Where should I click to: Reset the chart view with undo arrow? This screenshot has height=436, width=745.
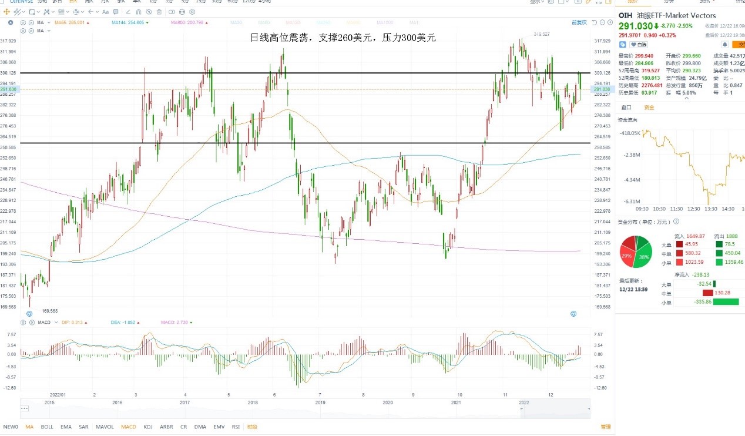(x=594, y=22)
